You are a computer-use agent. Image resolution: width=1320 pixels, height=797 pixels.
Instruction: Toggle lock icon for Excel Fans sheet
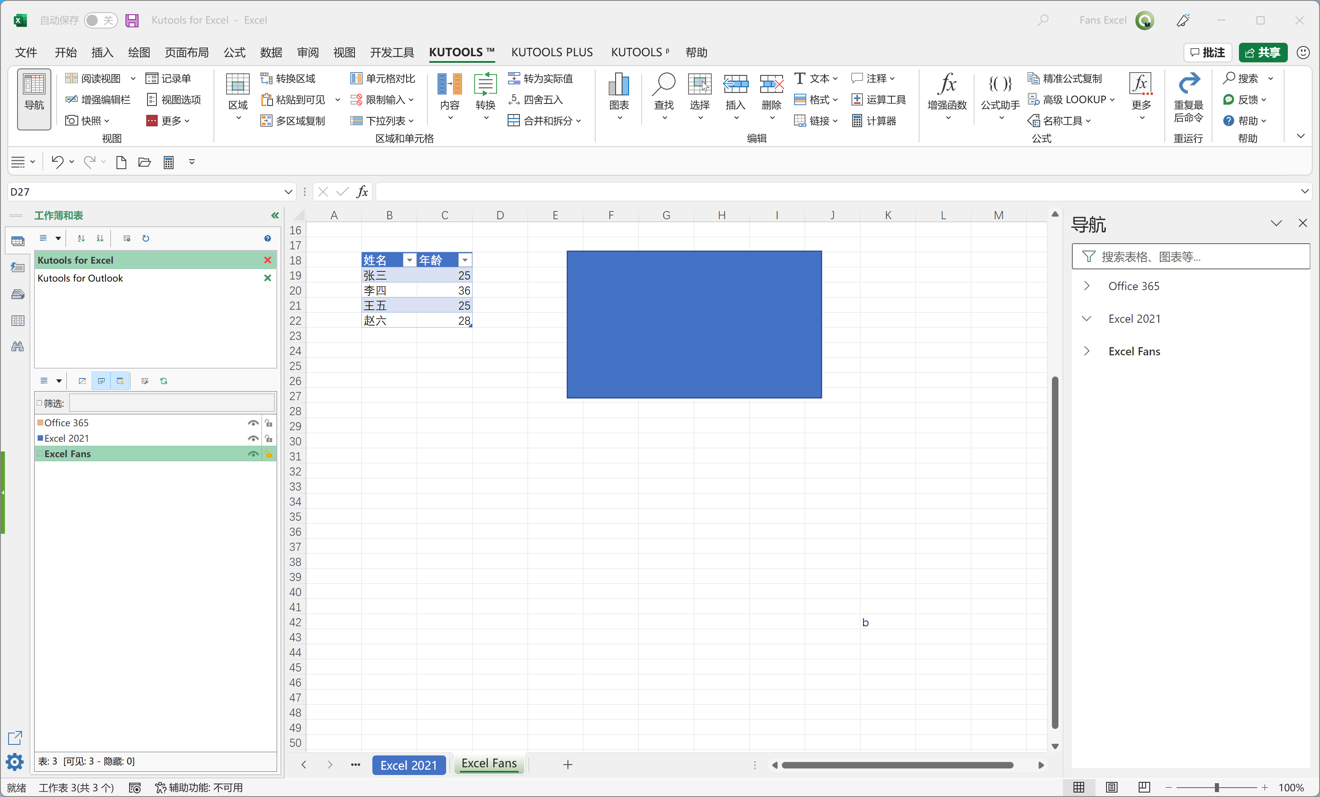269,454
